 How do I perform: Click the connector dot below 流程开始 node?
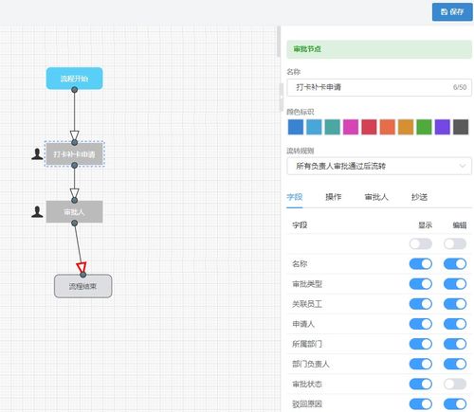point(74,90)
